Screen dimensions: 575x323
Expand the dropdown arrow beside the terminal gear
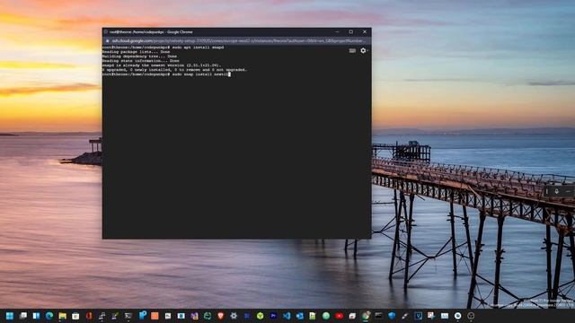point(367,50)
